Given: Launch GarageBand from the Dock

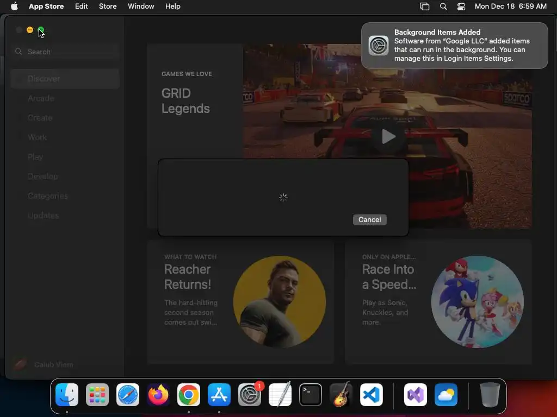Looking at the screenshot, I should pyautogui.click(x=341, y=395).
